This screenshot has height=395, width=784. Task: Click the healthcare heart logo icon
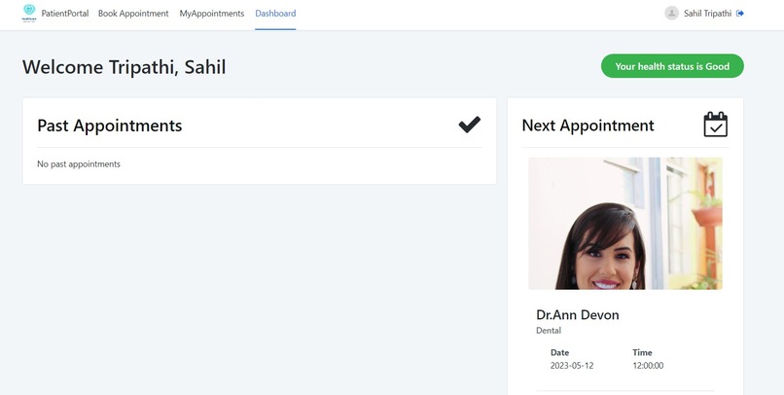click(29, 13)
